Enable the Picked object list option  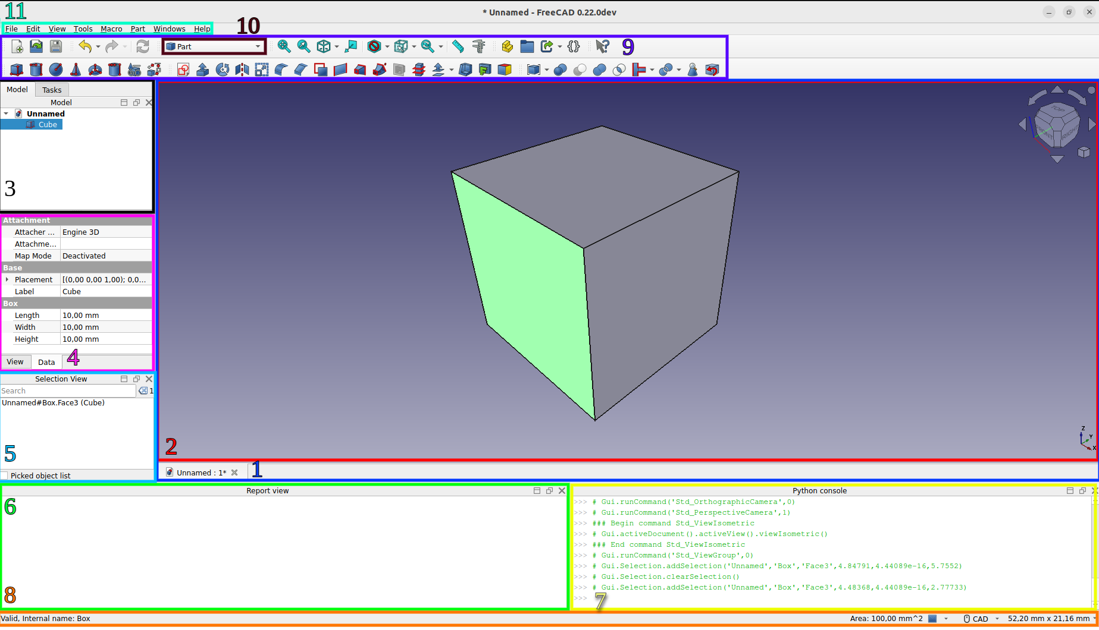pyautogui.click(x=5, y=475)
